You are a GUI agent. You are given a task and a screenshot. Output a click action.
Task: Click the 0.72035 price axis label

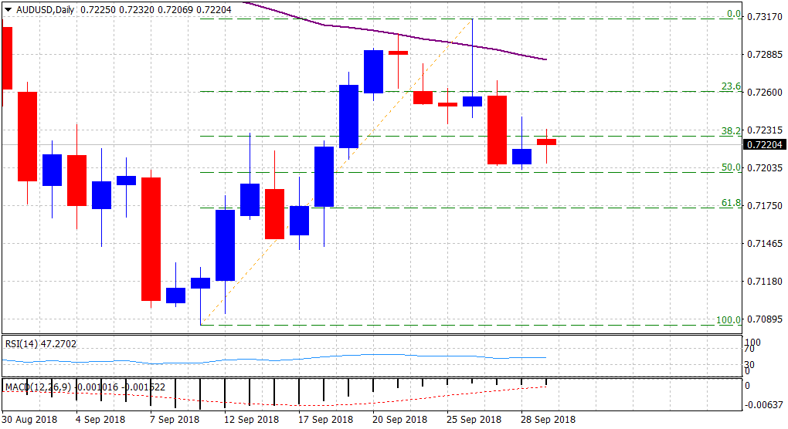tap(765, 167)
